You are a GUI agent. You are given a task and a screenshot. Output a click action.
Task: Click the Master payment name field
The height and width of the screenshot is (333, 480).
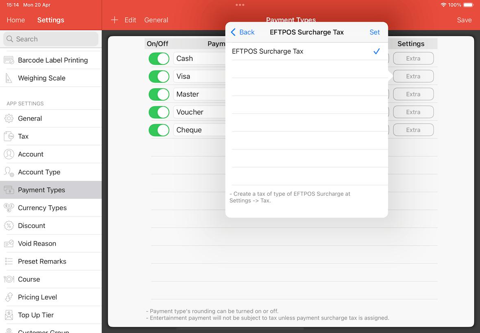(200, 94)
